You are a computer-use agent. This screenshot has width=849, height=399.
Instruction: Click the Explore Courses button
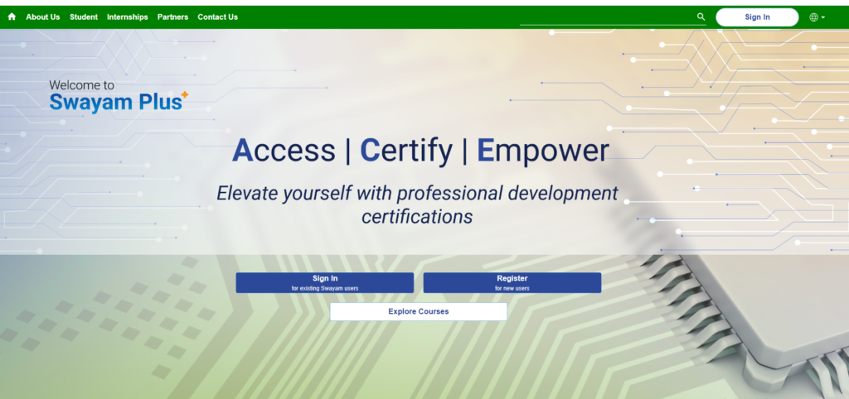coord(419,311)
